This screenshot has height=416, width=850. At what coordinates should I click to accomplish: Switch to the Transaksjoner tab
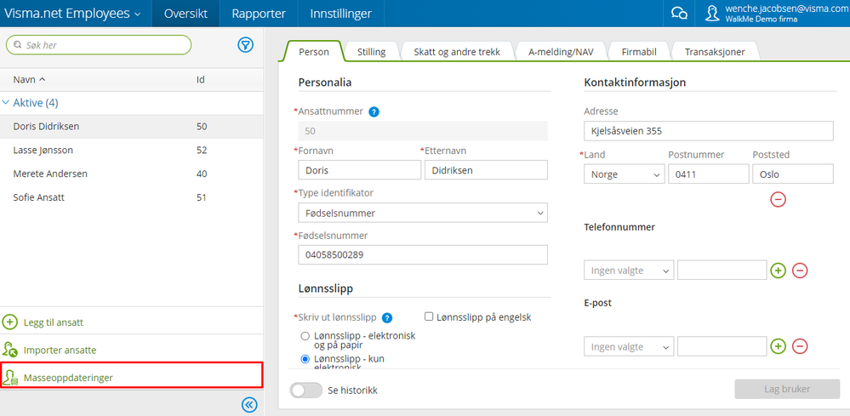(x=715, y=52)
